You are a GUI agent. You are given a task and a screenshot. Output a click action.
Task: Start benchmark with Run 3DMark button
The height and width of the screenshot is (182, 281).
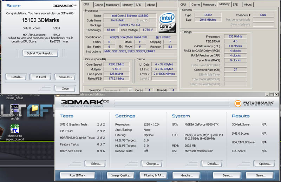click(77, 175)
